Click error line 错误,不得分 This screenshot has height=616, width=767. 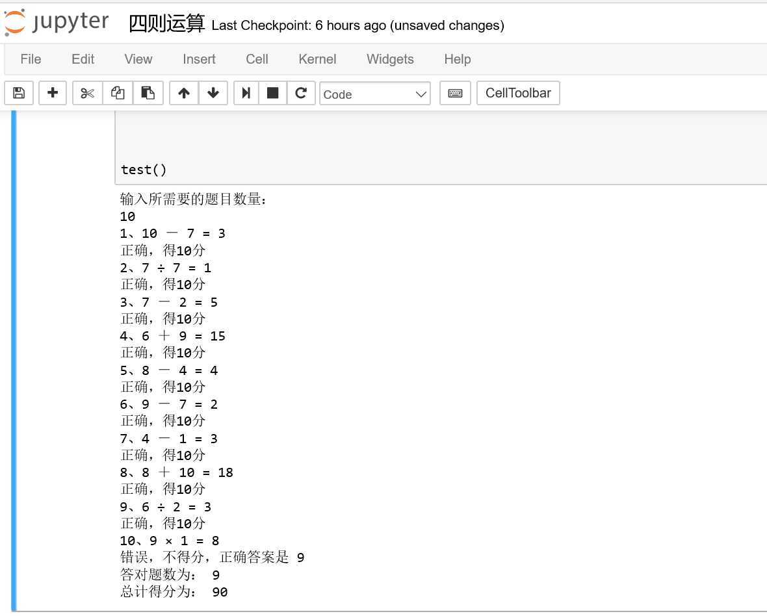click(213, 558)
